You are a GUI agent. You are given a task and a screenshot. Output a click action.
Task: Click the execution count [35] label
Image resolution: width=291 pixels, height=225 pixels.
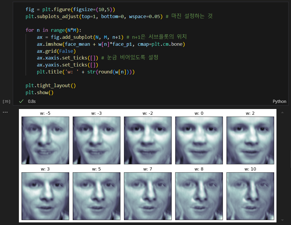[x=6, y=101]
